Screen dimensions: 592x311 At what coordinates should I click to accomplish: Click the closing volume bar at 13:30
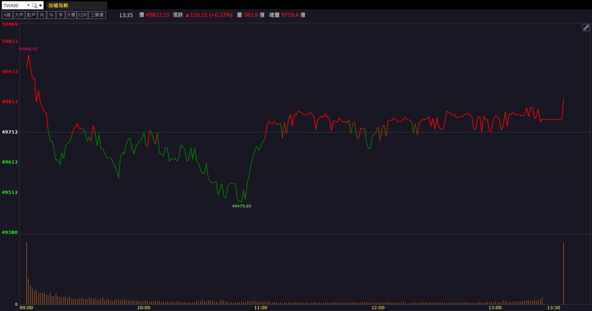point(563,273)
